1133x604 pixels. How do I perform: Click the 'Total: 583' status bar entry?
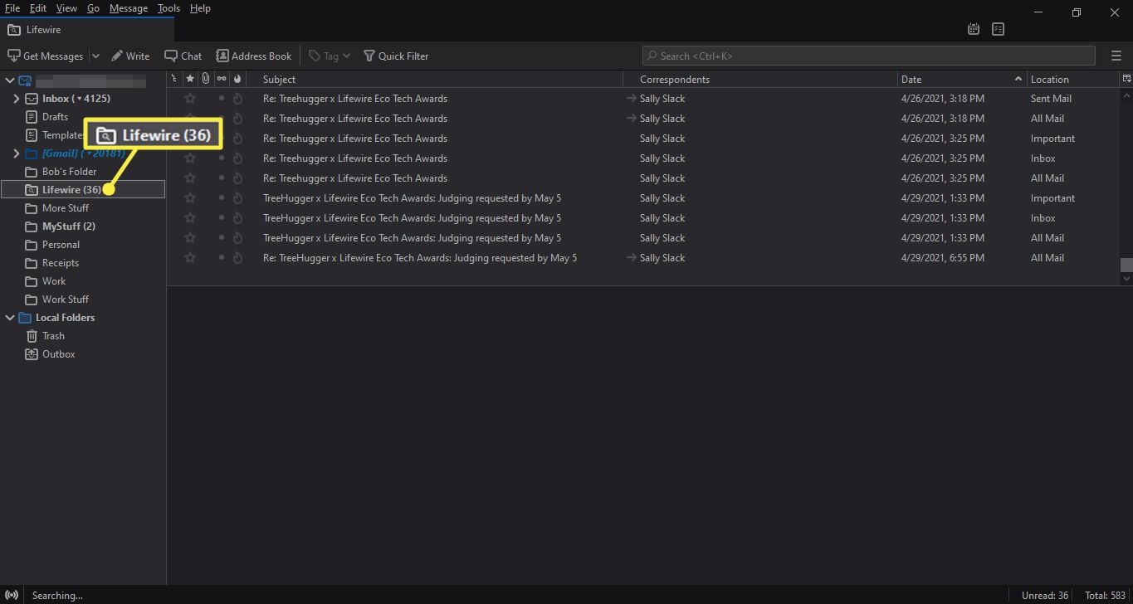coord(1105,595)
